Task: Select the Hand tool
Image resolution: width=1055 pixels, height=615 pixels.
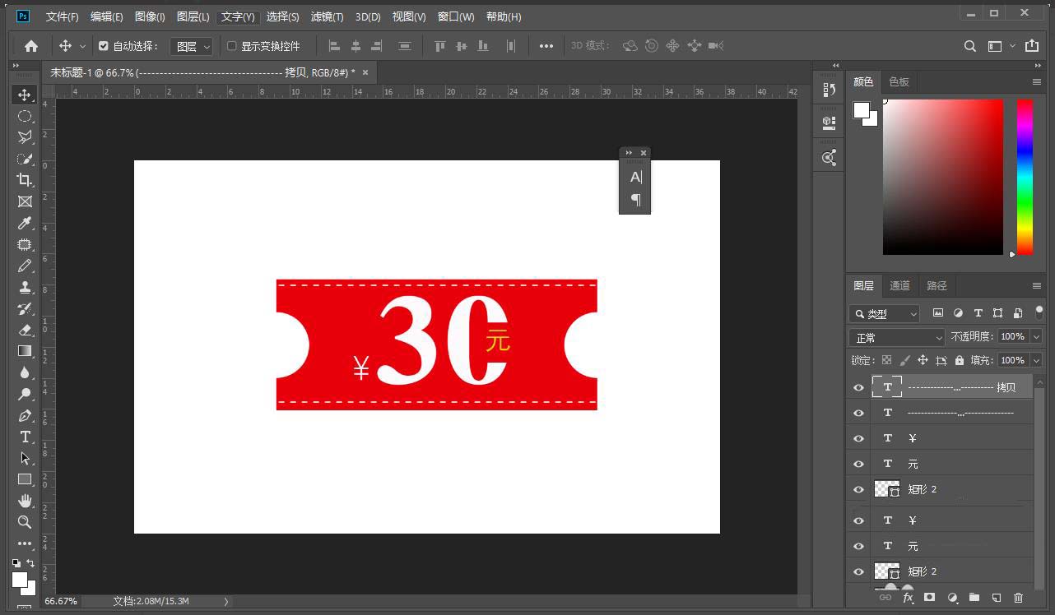Action: 25,501
